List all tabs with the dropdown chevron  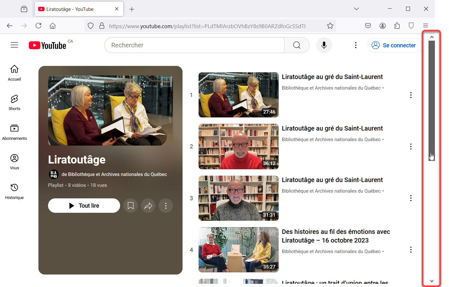tap(356, 9)
